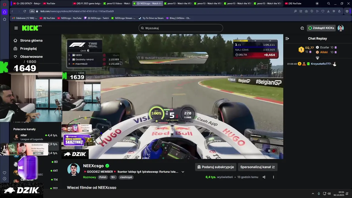
Task: Take a snapshot with the camera icon
Action: click(x=306, y=11)
